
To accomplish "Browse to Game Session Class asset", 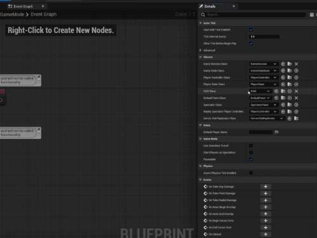I will (290, 64).
